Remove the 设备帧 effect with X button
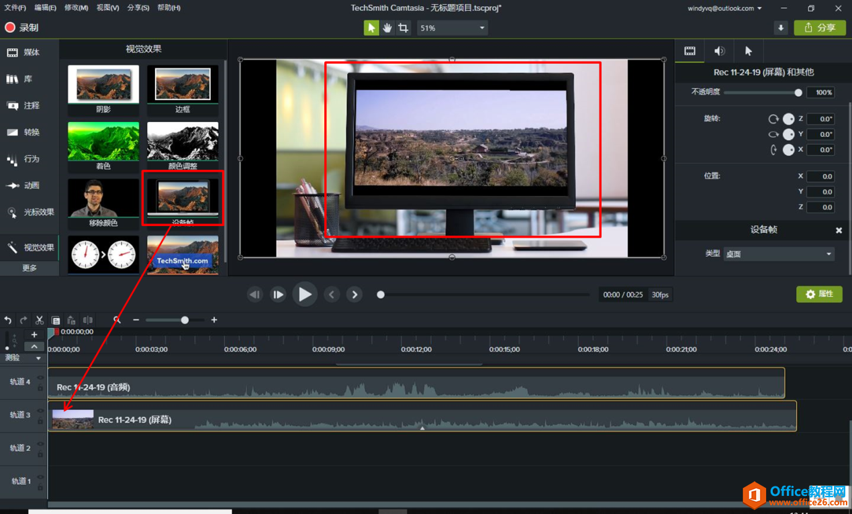The height and width of the screenshot is (514, 852). (839, 230)
